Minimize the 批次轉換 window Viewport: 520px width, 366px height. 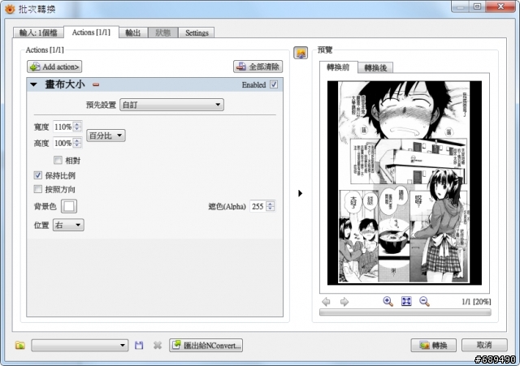pyautogui.click(x=461, y=6)
